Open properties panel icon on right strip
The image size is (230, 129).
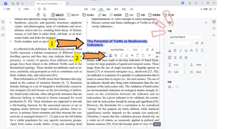pyautogui.click(x=214, y=22)
